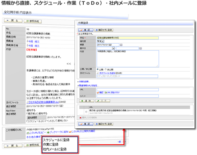
Task: Click 参照作成 button at top of bulletin page
Action: click(33, 21)
